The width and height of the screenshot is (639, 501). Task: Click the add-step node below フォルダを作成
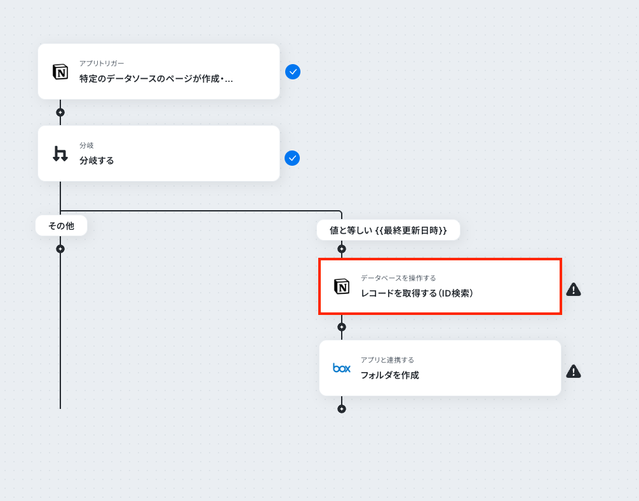point(342,409)
